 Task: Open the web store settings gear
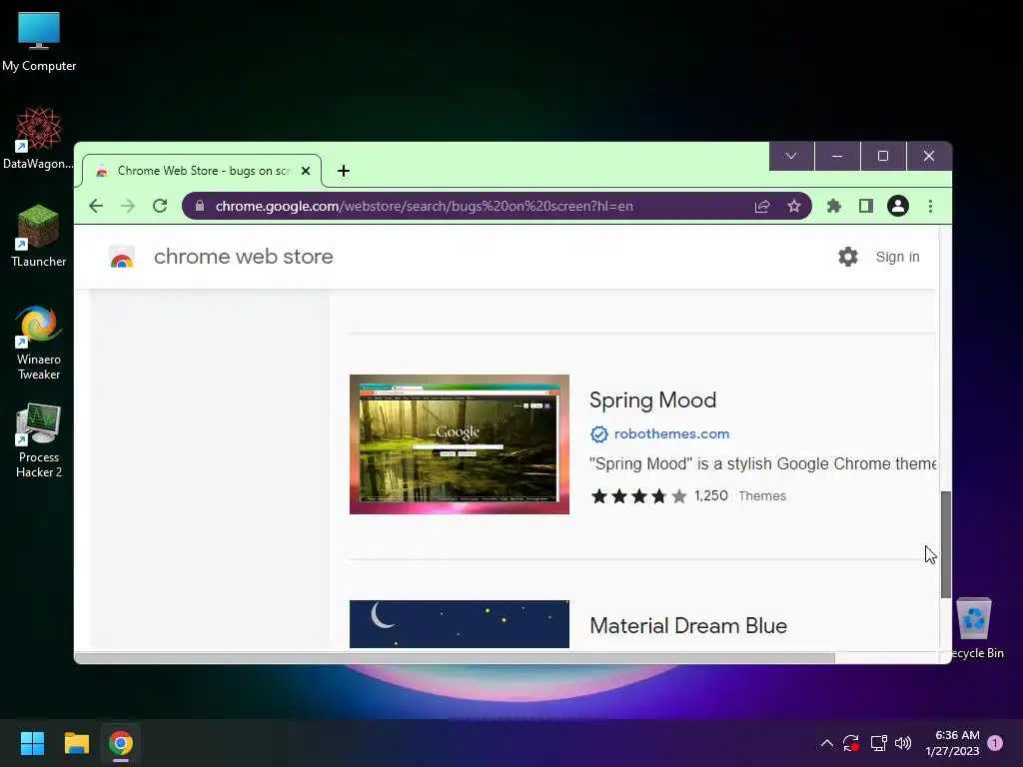point(848,257)
